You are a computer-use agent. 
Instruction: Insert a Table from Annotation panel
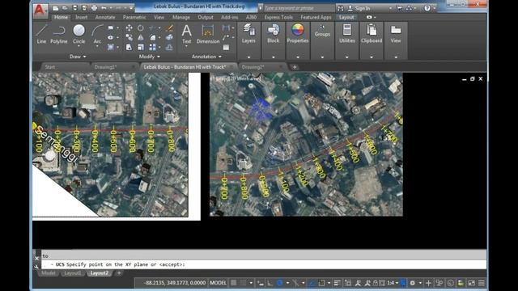point(226,47)
